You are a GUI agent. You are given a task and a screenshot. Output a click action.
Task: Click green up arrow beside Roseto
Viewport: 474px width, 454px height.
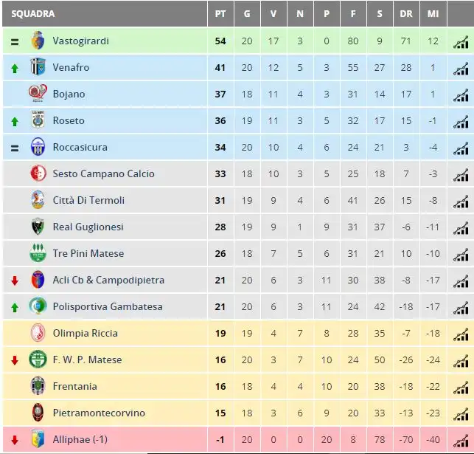pyautogui.click(x=15, y=121)
